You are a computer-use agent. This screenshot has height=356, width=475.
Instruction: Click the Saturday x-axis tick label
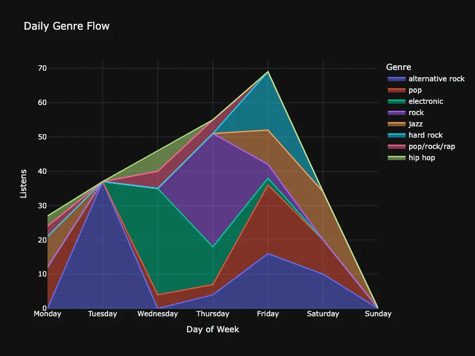(x=323, y=314)
